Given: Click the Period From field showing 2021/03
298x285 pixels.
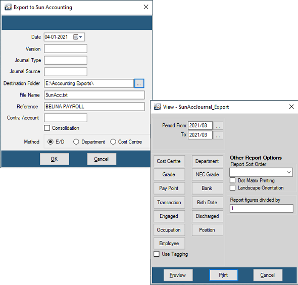Looking at the screenshot, I should click(200, 125).
